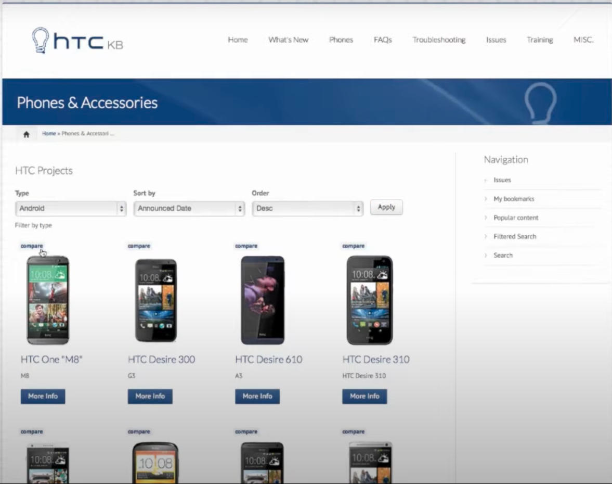This screenshot has height=484, width=612.
Task: Click More Info under HTC Desire 310
Action: tap(364, 396)
